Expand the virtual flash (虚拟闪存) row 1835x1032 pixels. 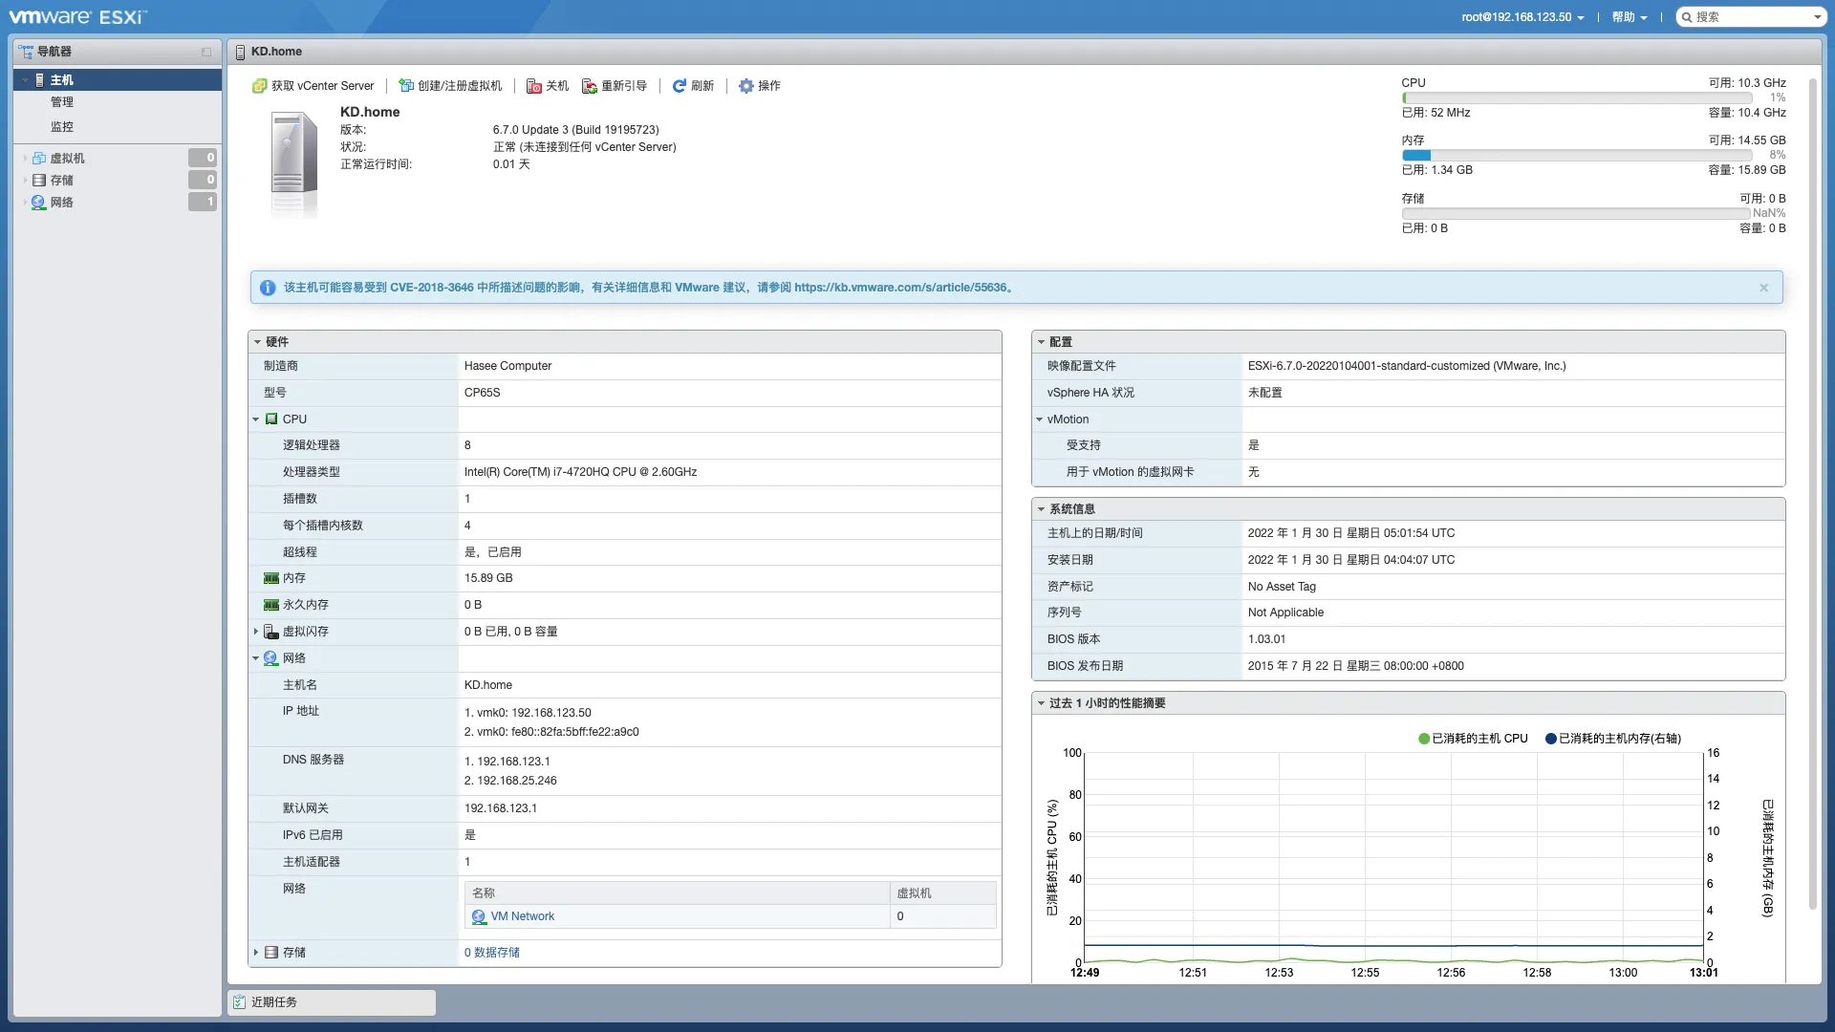tap(256, 632)
